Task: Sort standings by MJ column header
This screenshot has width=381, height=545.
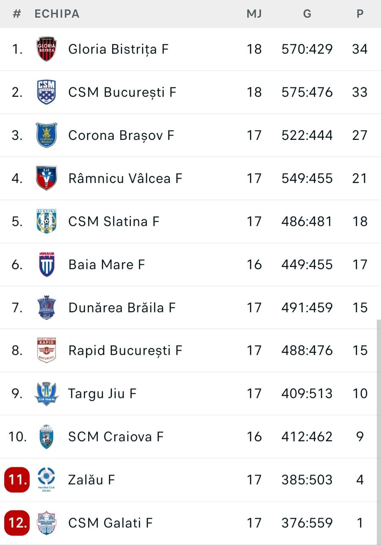Action: point(254,14)
